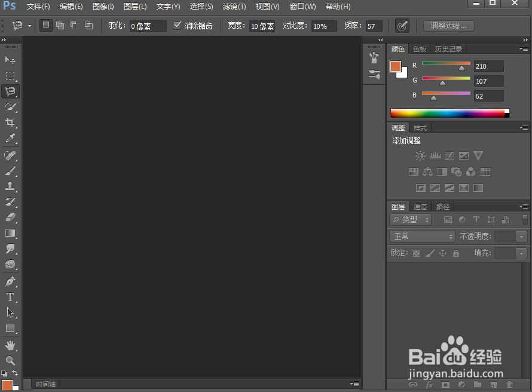Select the Zoom tool
This screenshot has width=532, height=392.
tap(10, 360)
